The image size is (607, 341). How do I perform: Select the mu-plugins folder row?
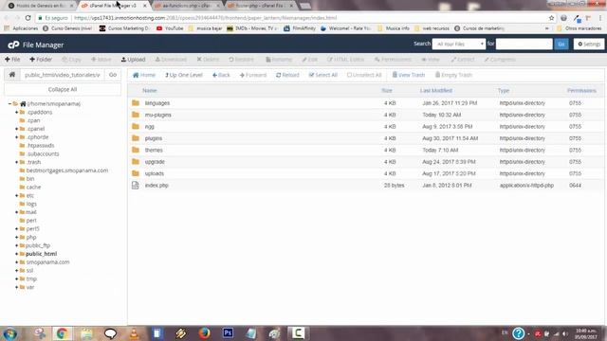[366, 115]
